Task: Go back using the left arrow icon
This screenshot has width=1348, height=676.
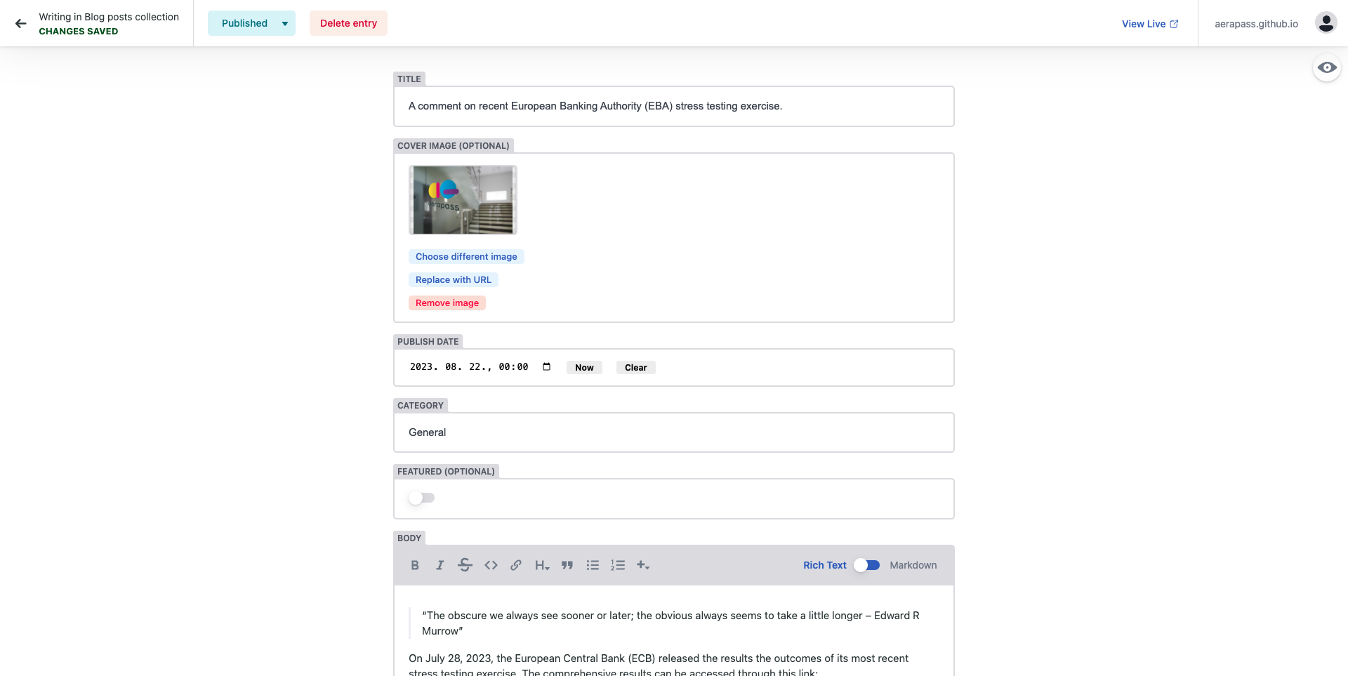Action: click(21, 23)
